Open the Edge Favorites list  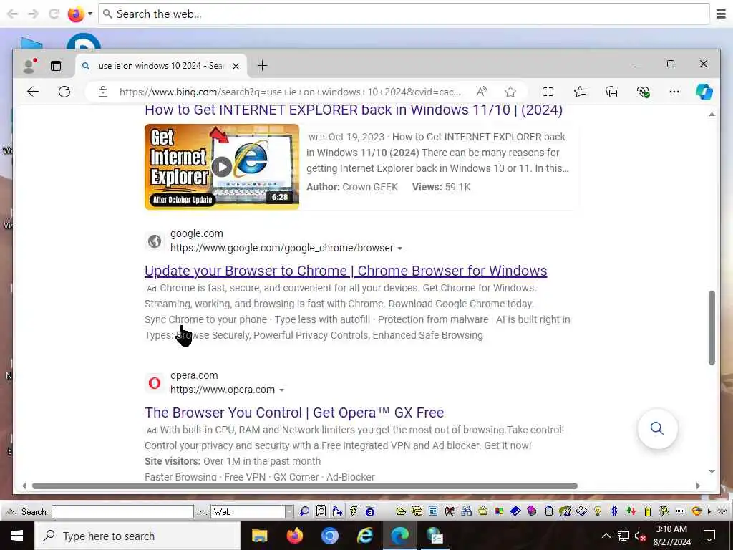click(580, 92)
